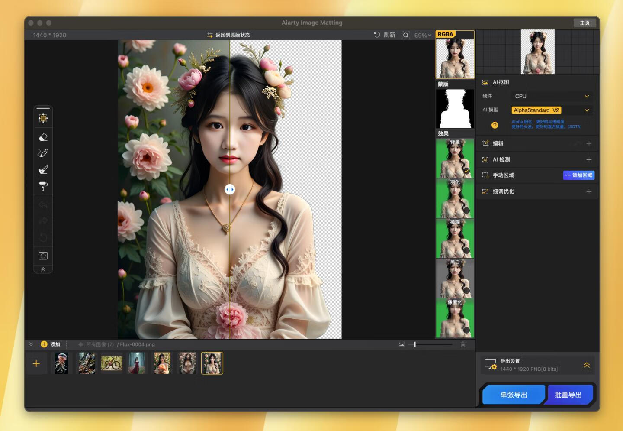The image size is (623, 431).
Task: Select the 背景 green background effect
Action: point(455,158)
